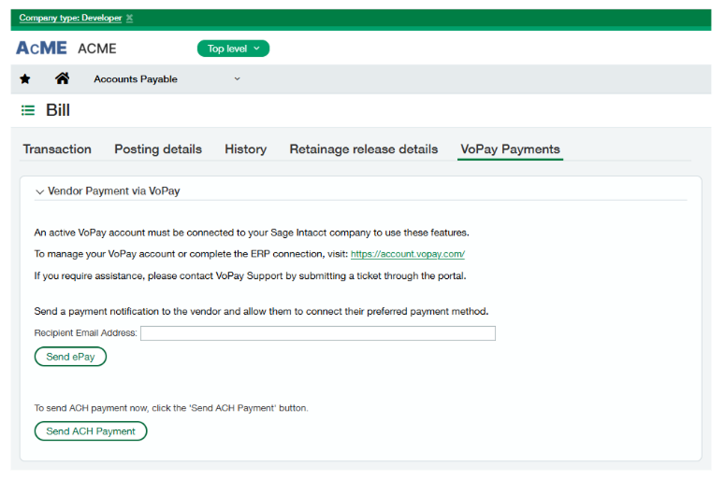Expand the Accounts Payable module menu
Screen dimensions: 725x479
pos(237,79)
